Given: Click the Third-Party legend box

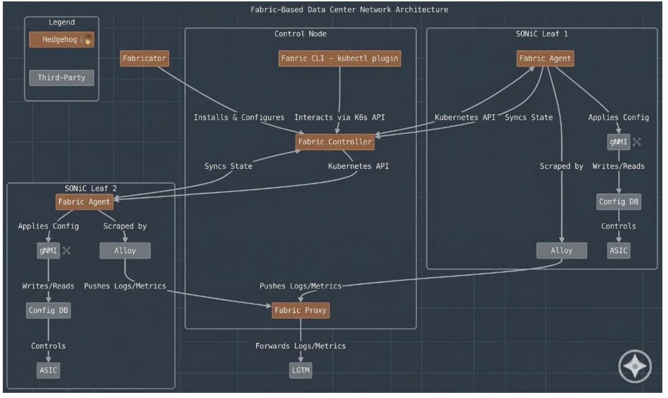Looking at the screenshot, I should [x=62, y=77].
